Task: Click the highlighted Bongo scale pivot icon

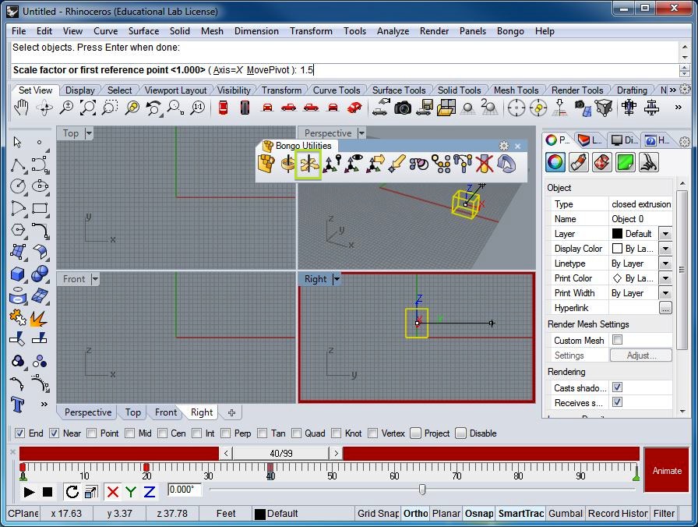Action: click(308, 164)
